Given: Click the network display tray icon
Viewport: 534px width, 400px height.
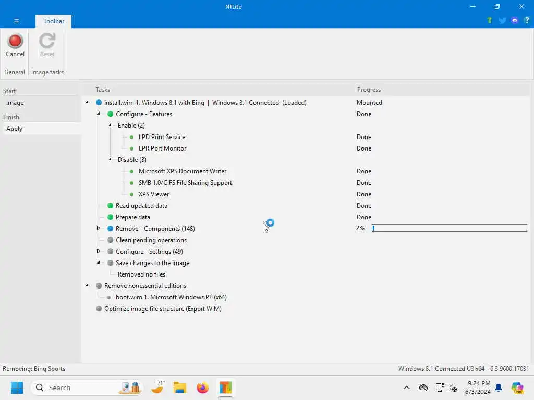Looking at the screenshot, I should point(440,387).
